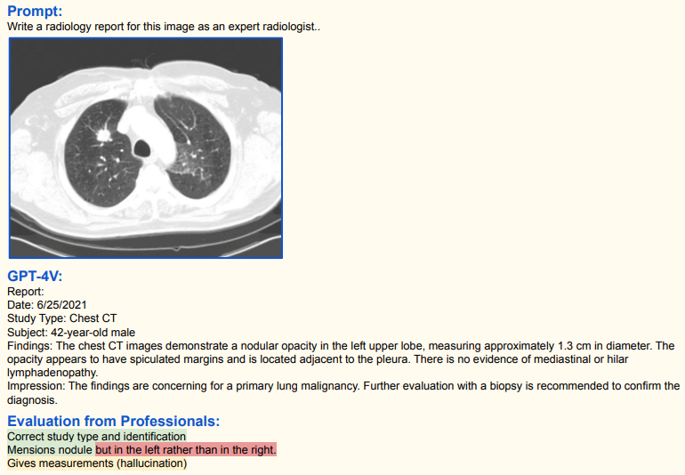The width and height of the screenshot is (685, 475).
Task: Click the dark trachea circle in the CT scan
Action: (x=141, y=146)
